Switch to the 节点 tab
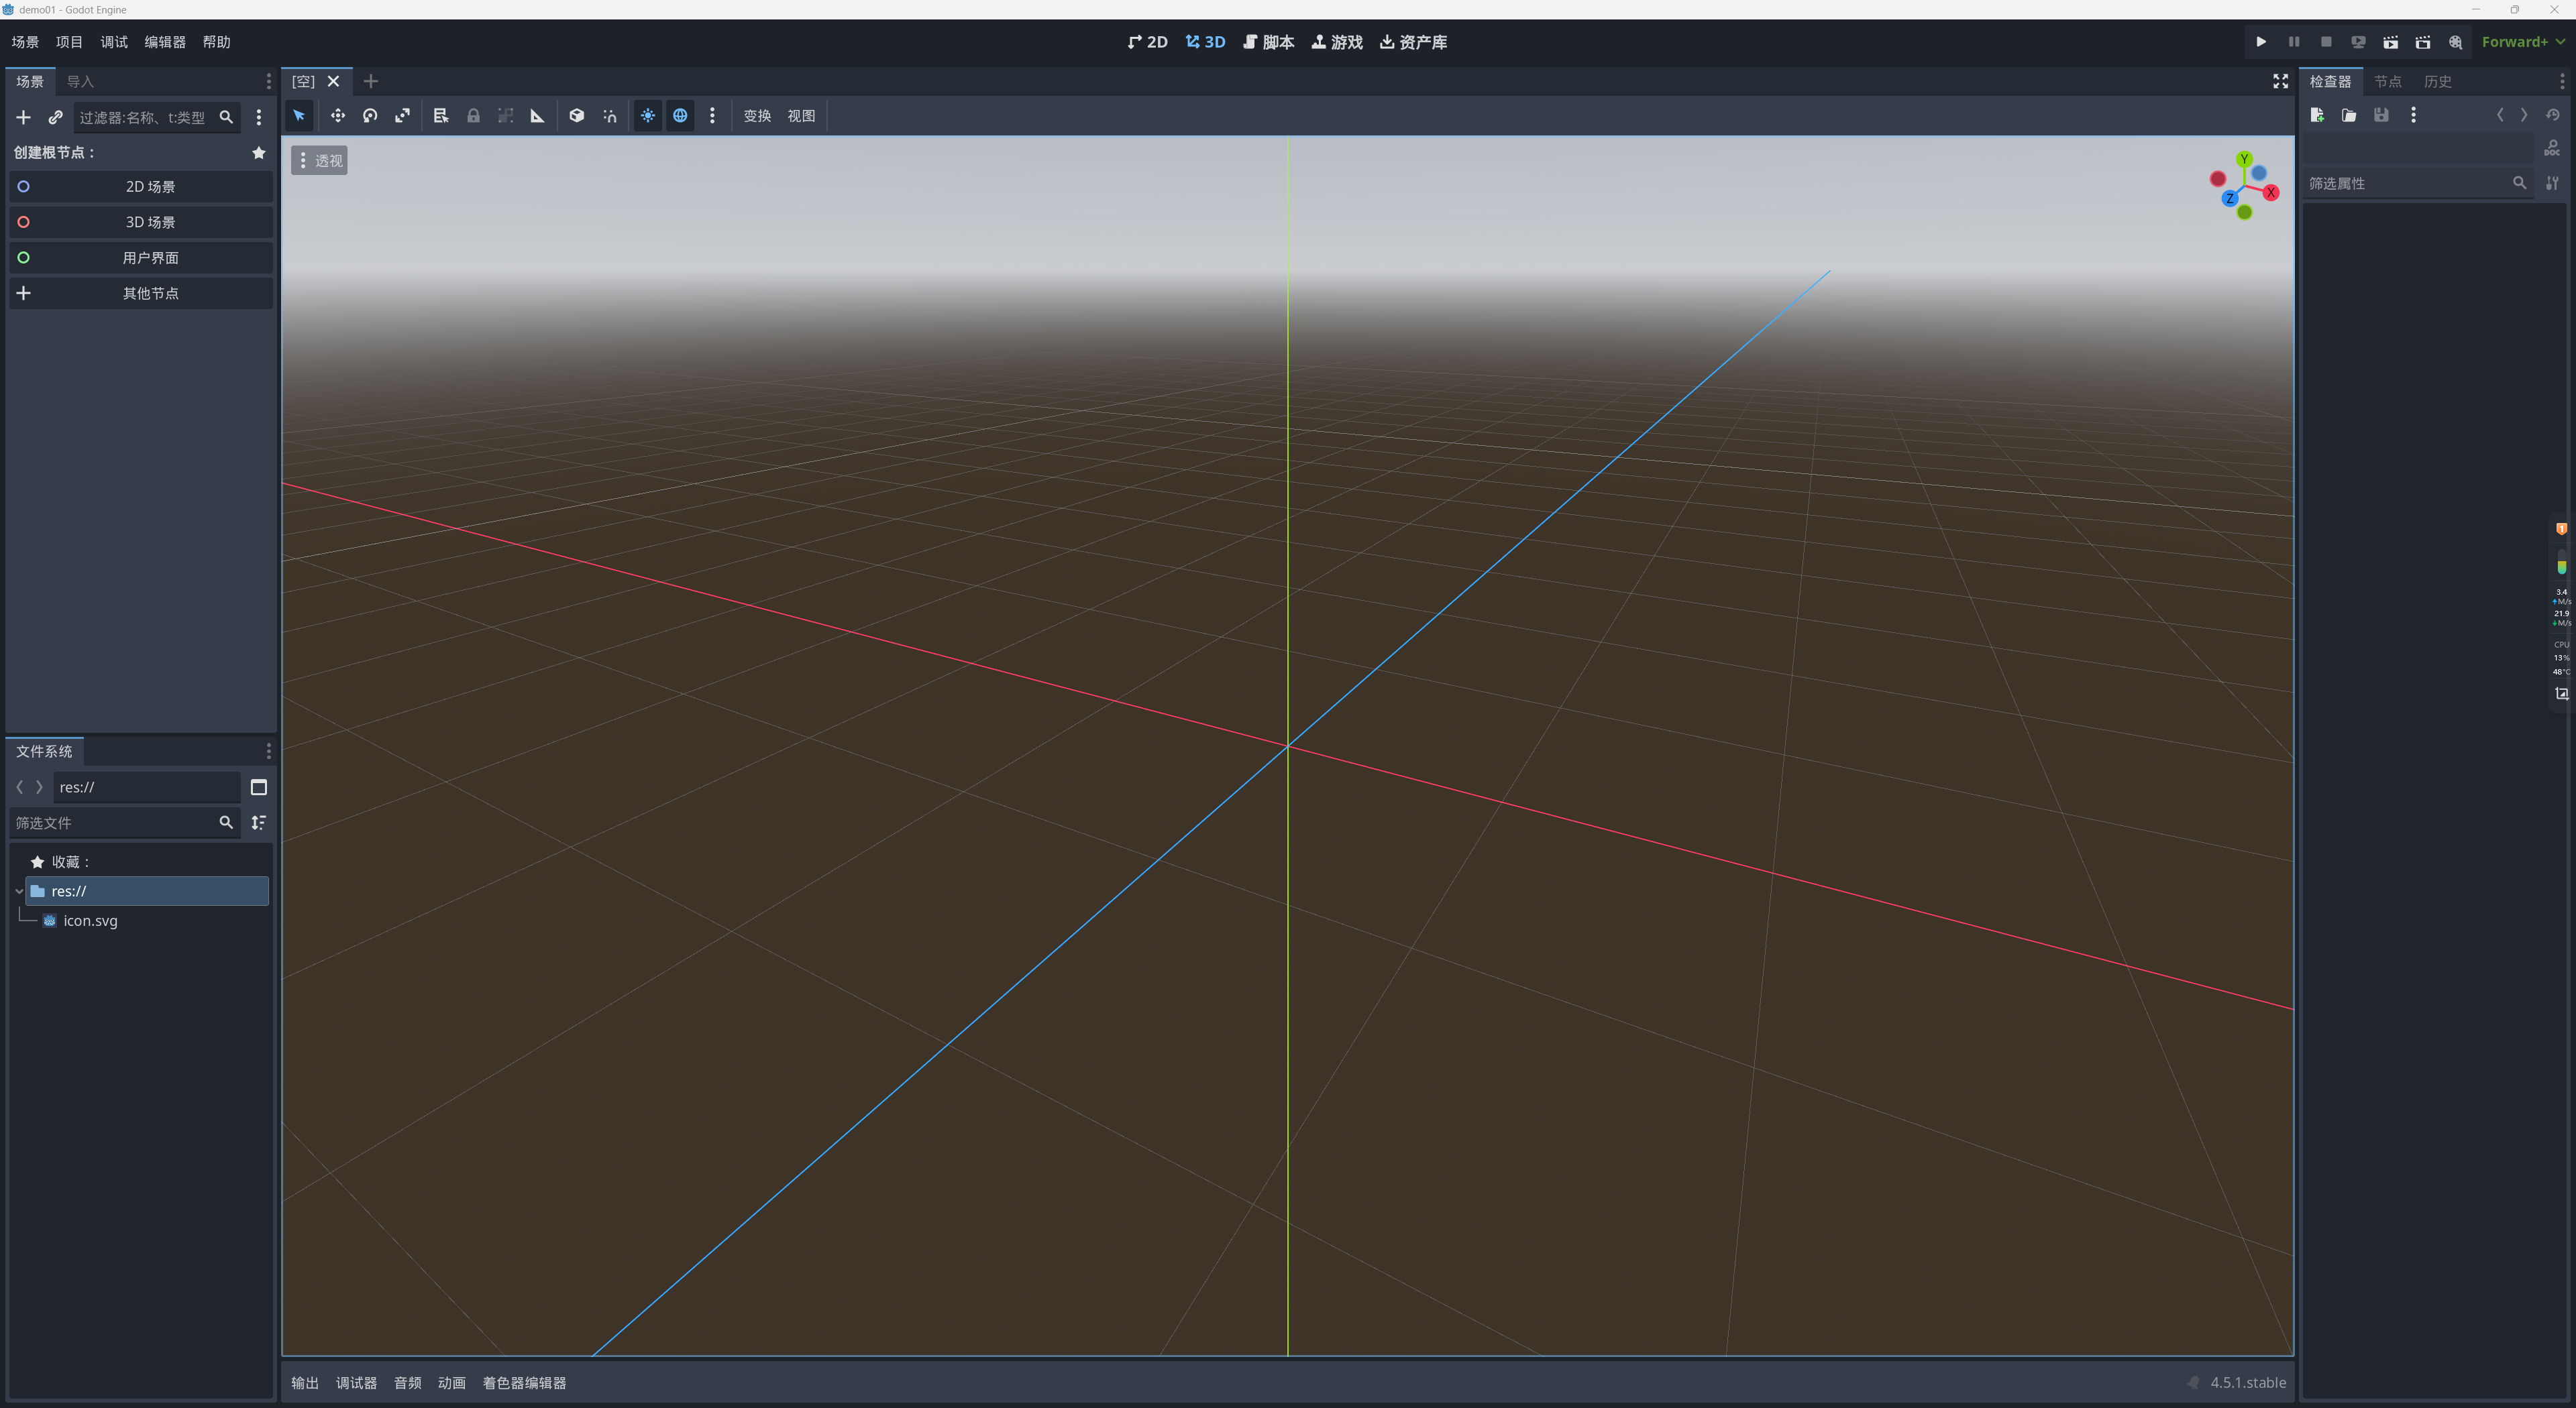Screen dimensions: 2576x1408 click(x=2387, y=82)
